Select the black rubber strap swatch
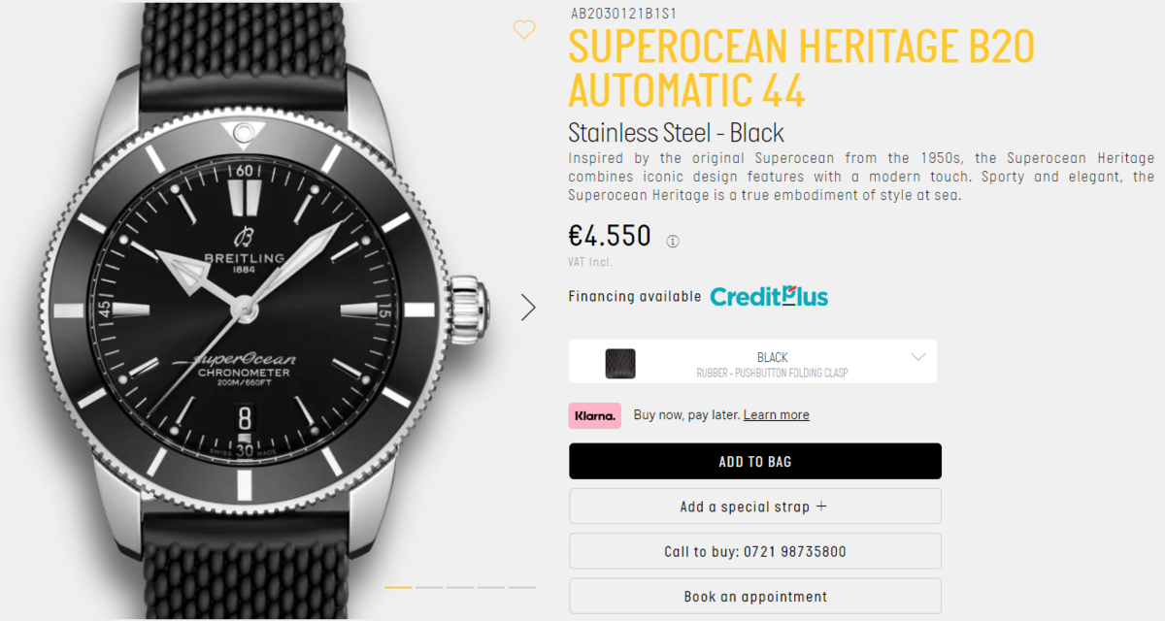The width and height of the screenshot is (1165, 621). point(620,363)
